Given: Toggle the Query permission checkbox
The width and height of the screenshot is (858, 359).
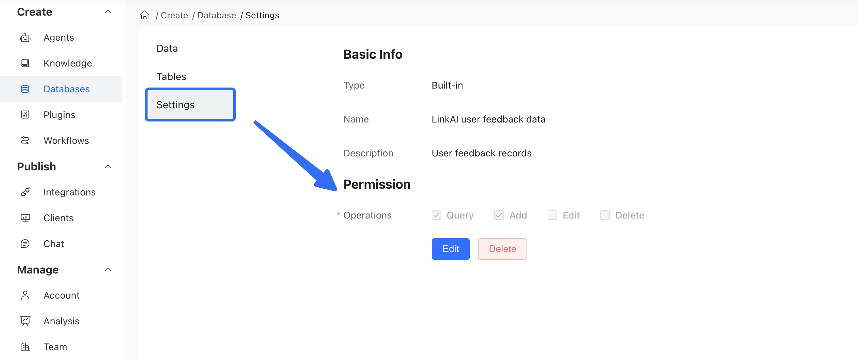Looking at the screenshot, I should click(x=436, y=215).
